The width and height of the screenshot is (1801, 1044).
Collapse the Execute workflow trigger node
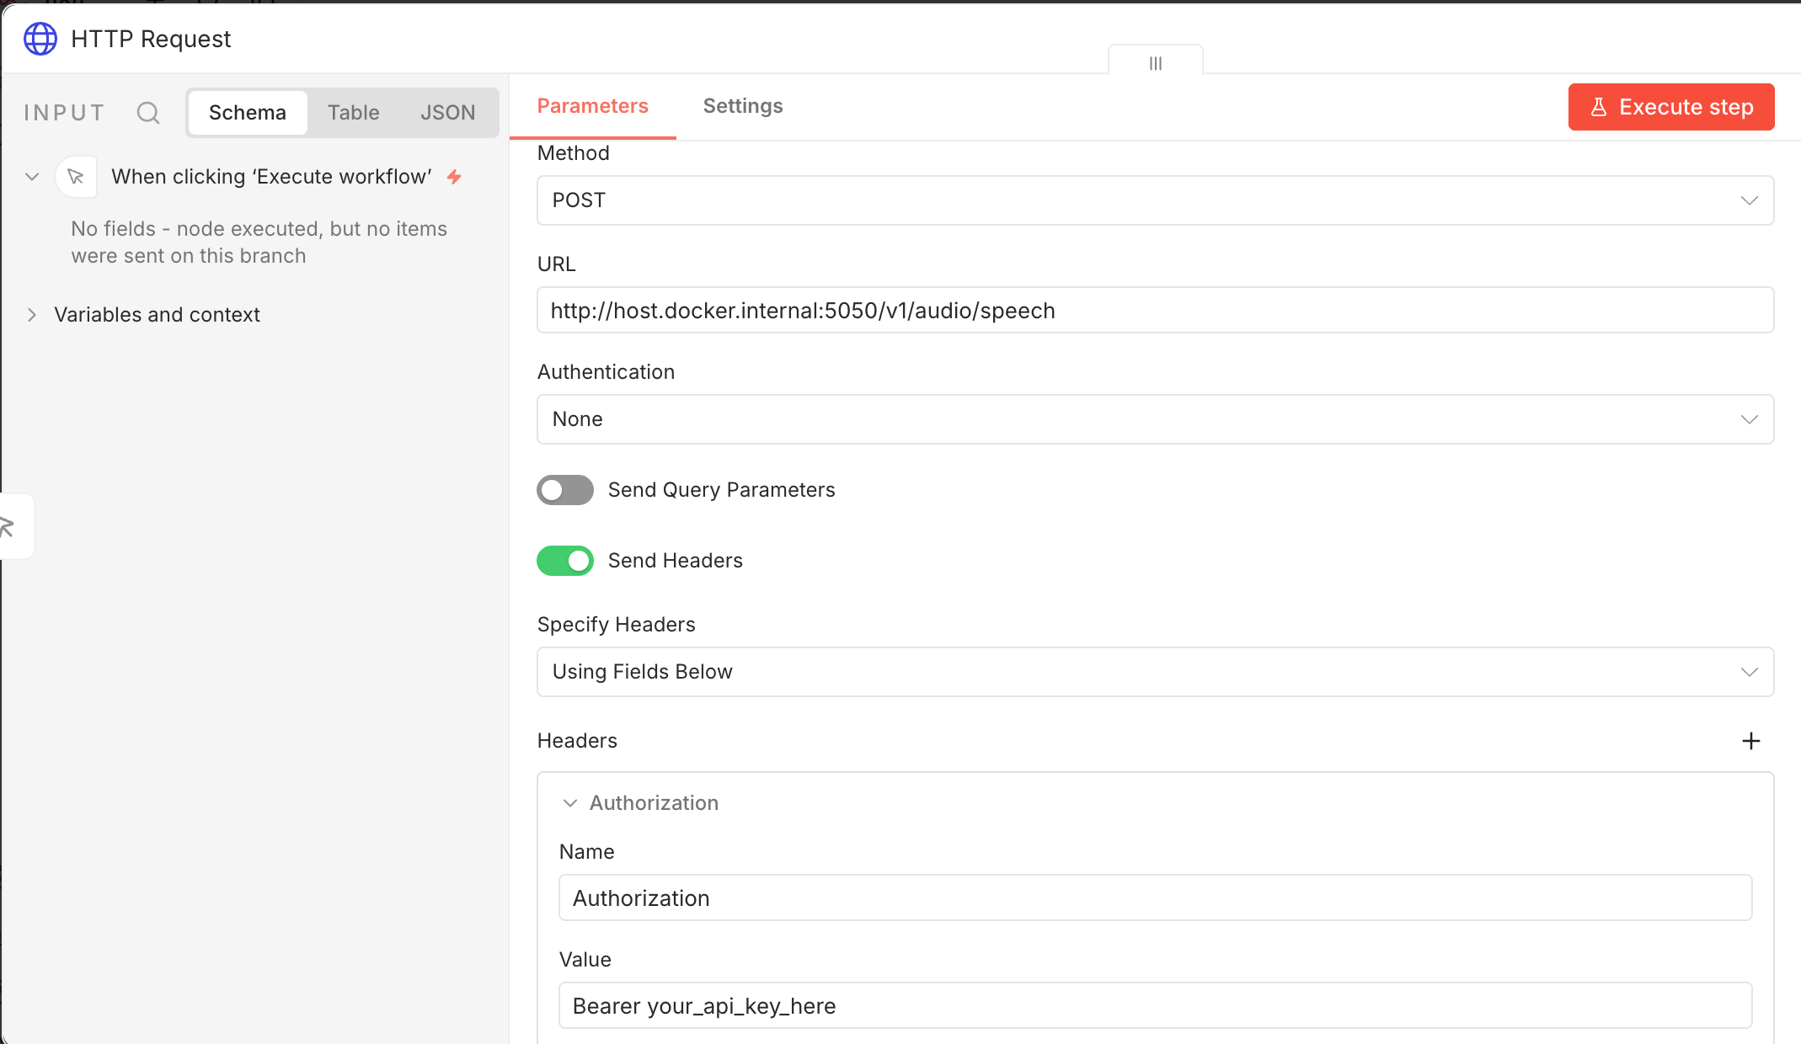(32, 177)
